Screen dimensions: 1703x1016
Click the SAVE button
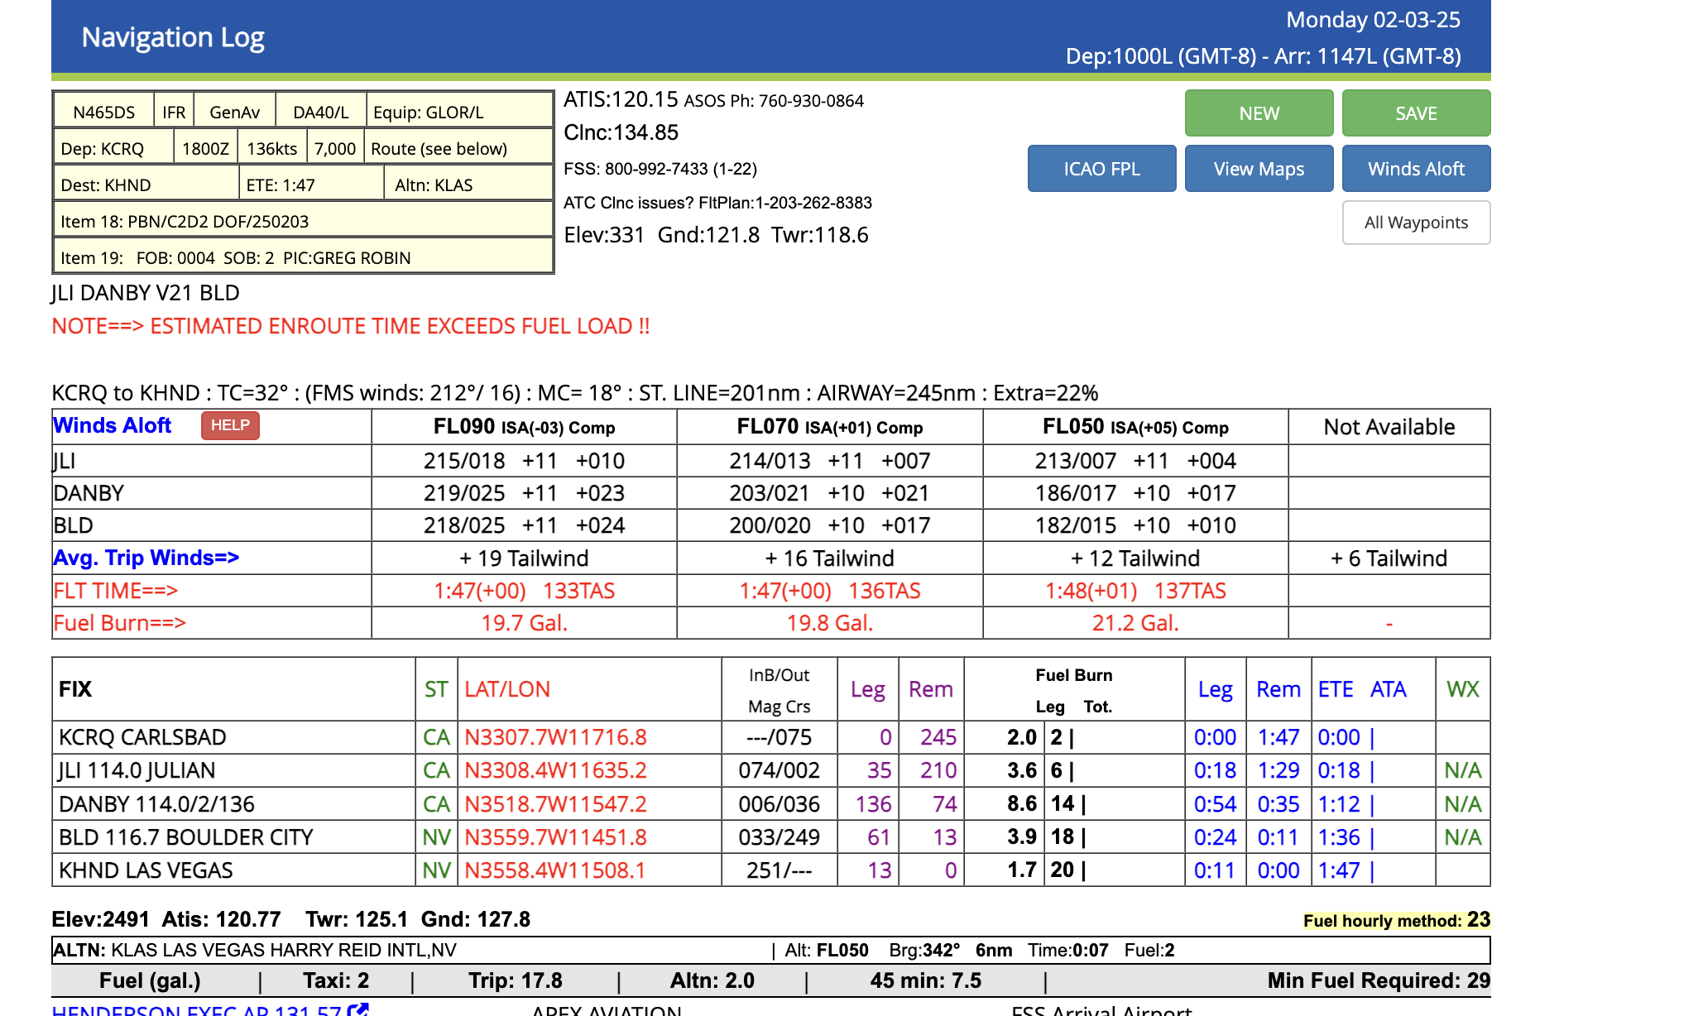click(1416, 113)
